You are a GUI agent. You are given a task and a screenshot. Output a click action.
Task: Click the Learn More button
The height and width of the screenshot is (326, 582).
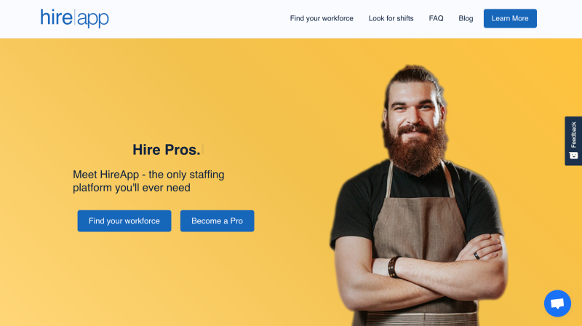point(510,18)
